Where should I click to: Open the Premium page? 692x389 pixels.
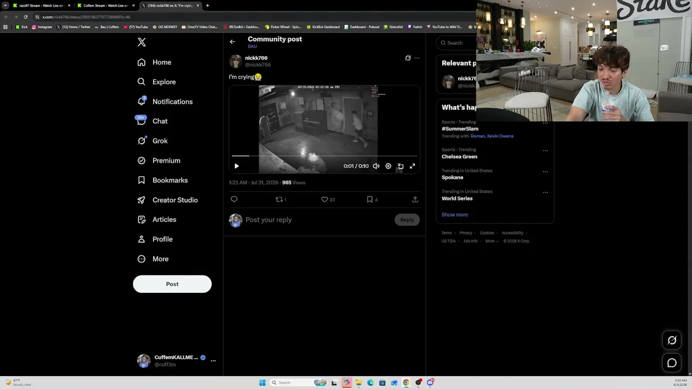(158, 160)
